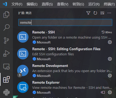Open the Python icon in activity bar
Screen dimensions: 116x98
coord(6,92)
